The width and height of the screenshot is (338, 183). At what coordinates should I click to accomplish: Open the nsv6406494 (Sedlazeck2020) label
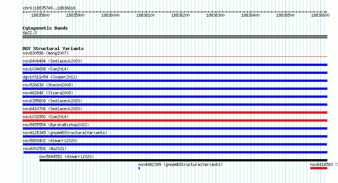point(52,61)
